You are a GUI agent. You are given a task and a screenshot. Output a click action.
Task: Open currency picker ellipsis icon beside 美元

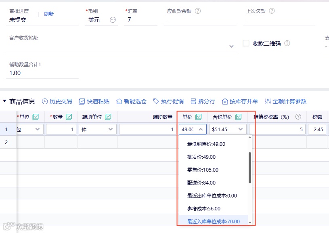coord(113,20)
